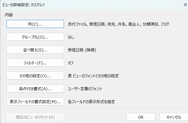Open 条件付き書式(A)... conditional formatting
188x123 pixels.
pos(35,89)
